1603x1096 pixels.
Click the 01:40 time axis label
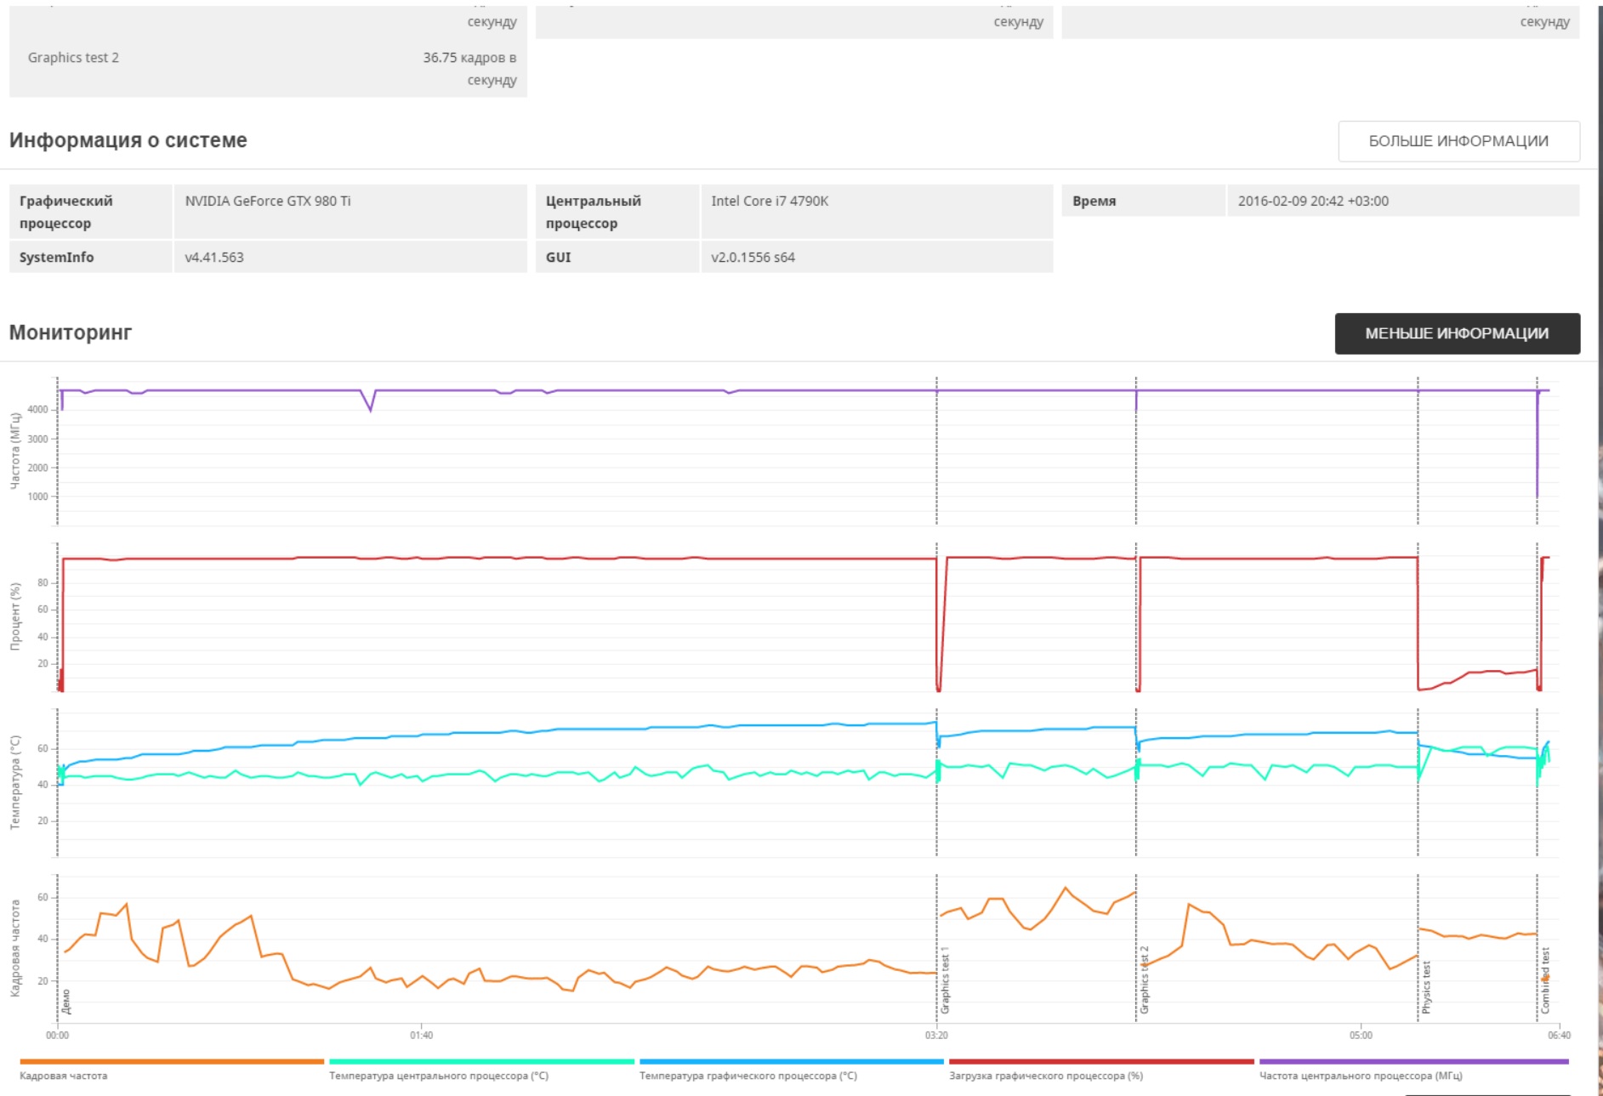(422, 1035)
